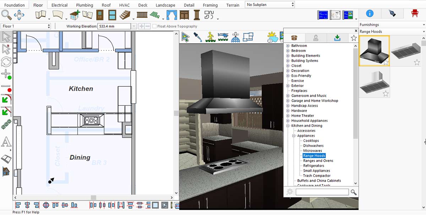Favorite the black range hood with its star
This screenshot has width=426, height=215.
[386, 63]
